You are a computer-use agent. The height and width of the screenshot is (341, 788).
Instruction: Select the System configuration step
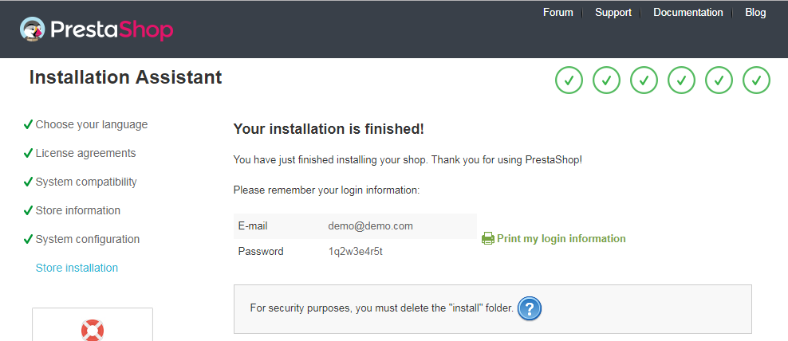pyautogui.click(x=88, y=239)
